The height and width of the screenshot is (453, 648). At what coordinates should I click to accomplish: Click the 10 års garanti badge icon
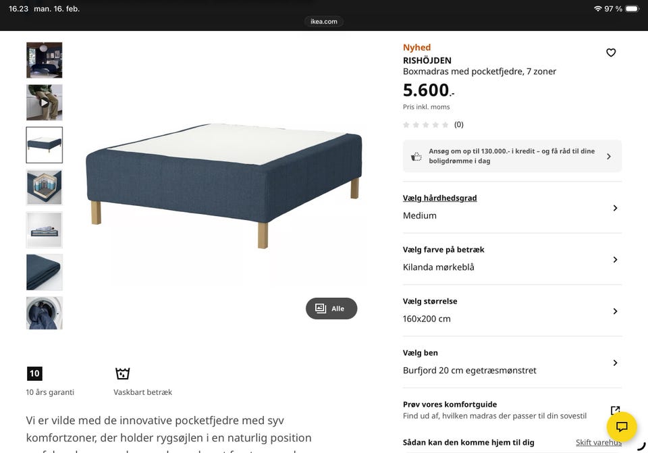(x=34, y=373)
